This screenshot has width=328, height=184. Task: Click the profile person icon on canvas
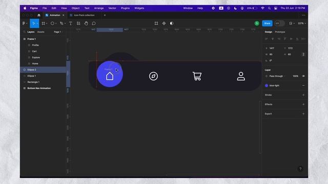coord(241,76)
